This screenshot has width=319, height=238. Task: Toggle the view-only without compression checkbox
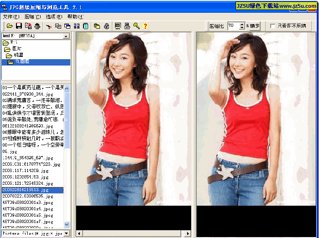coord(272,26)
